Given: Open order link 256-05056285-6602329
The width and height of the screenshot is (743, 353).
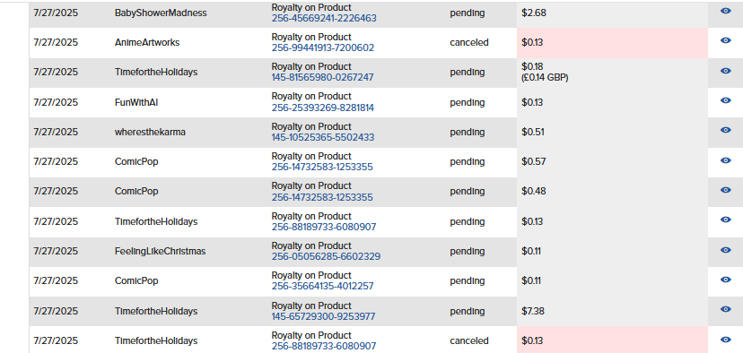Looking at the screenshot, I should click(326, 256).
